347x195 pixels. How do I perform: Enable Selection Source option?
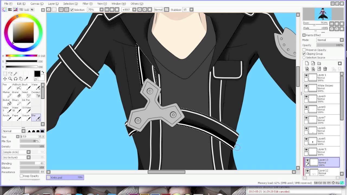click(x=304, y=57)
